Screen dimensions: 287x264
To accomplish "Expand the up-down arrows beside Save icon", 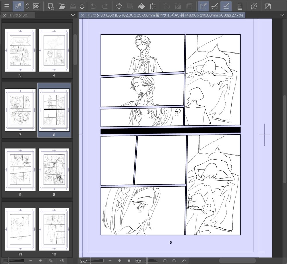I will click(x=82, y=6).
